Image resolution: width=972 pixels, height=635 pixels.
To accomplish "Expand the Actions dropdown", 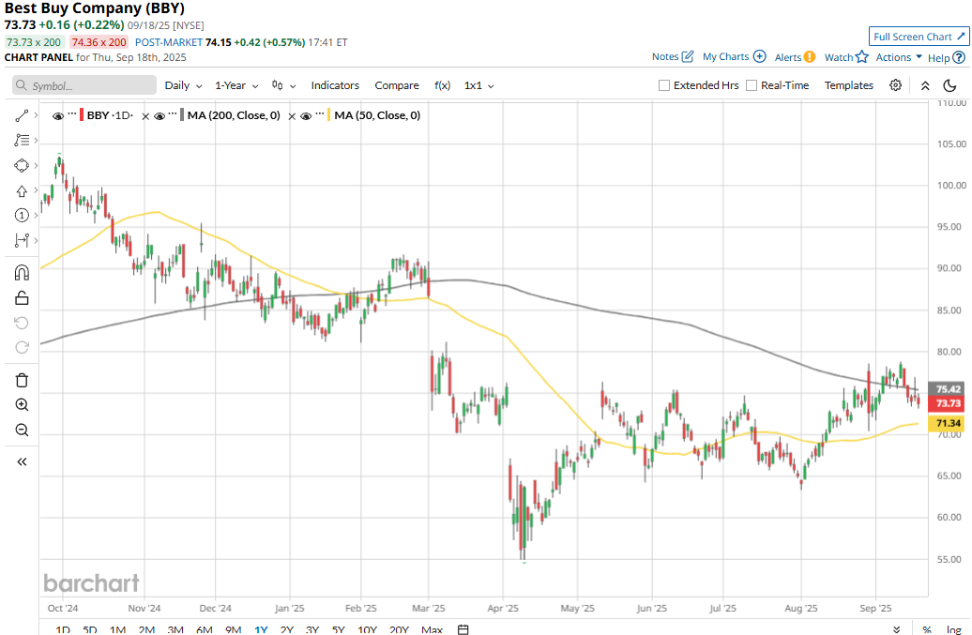I will [x=899, y=57].
